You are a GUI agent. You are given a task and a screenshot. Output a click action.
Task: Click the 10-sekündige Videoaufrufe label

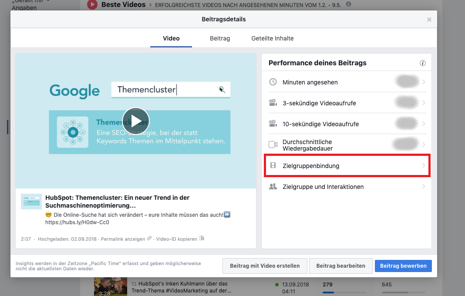click(x=320, y=124)
